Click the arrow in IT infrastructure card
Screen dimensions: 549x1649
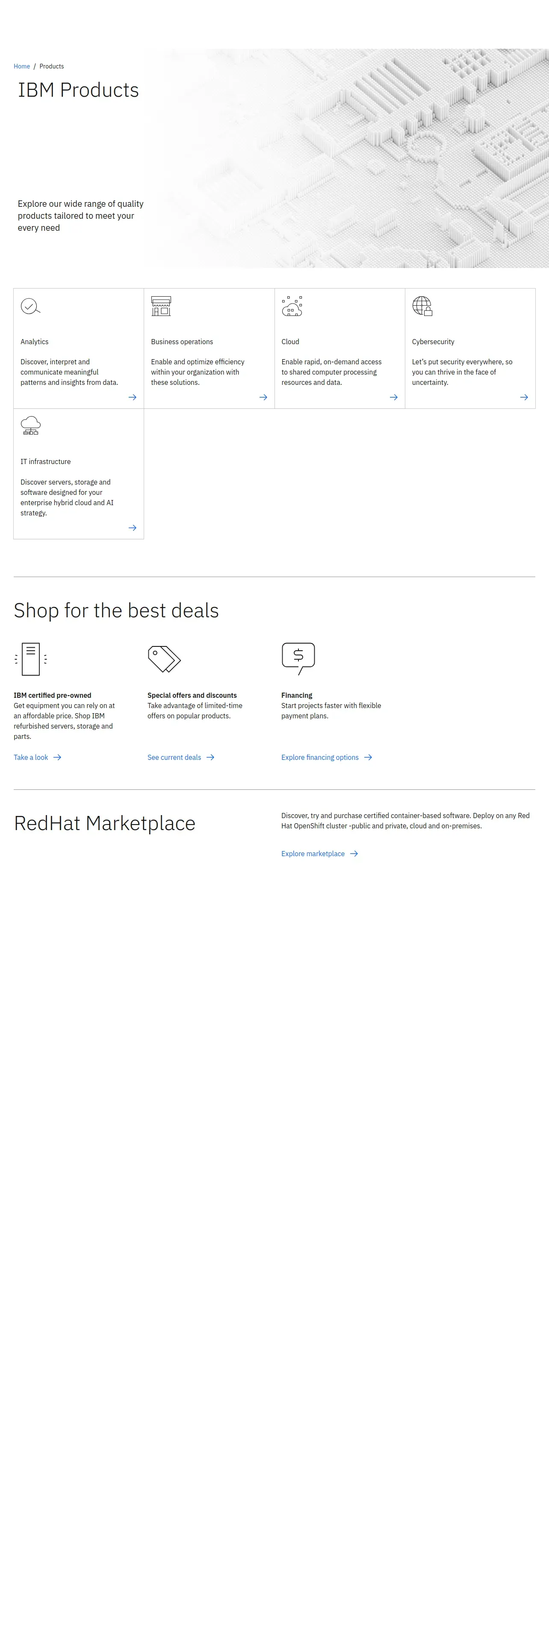click(132, 528)
